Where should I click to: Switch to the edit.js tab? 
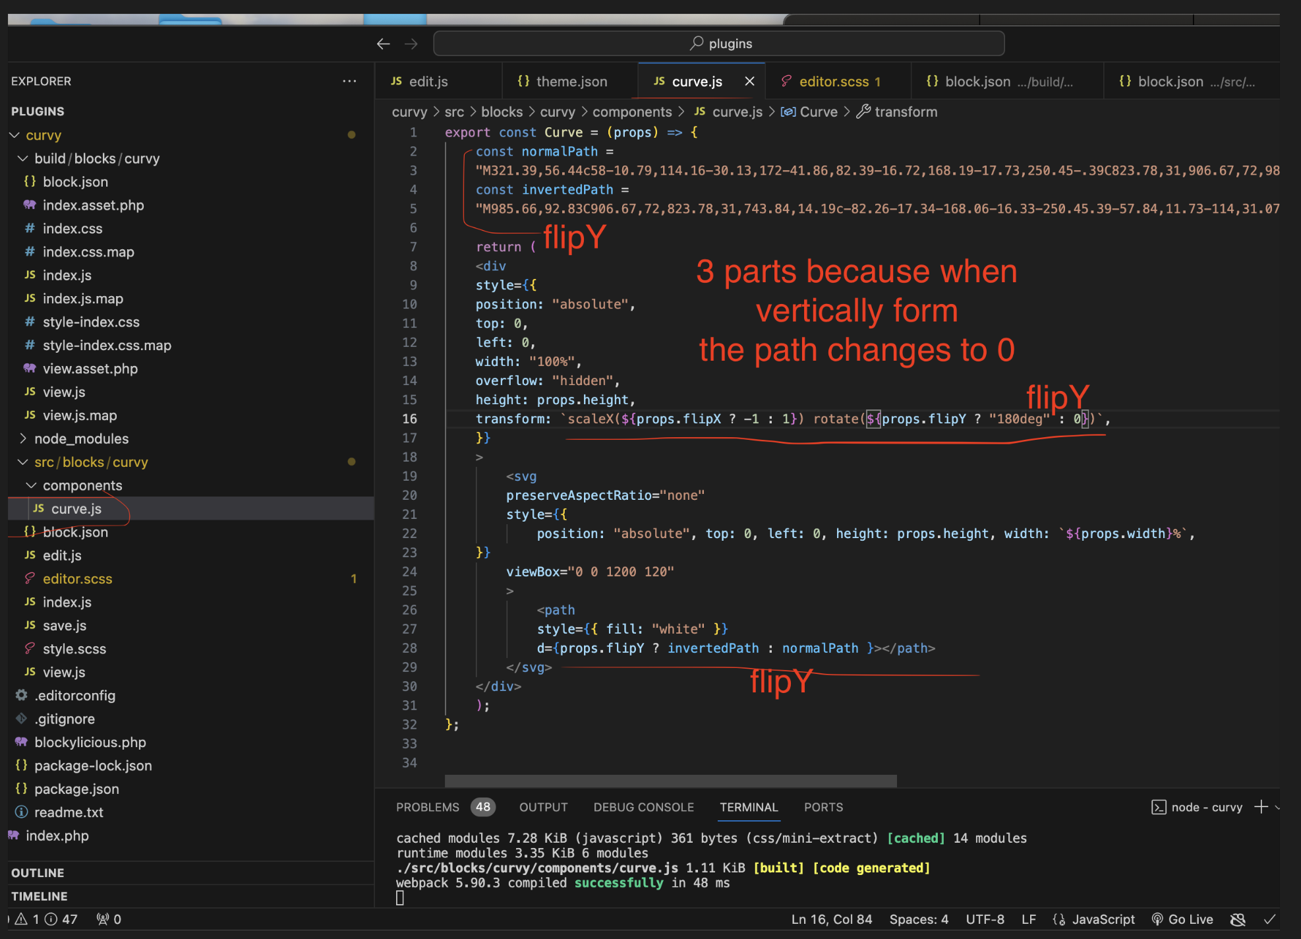pos(428,81)
